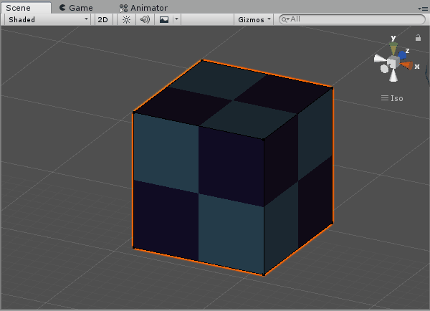Viewport: 430px width, 311px height.
Task: Expand the scene effects dropdown arrow
Action: click(176, 19)
